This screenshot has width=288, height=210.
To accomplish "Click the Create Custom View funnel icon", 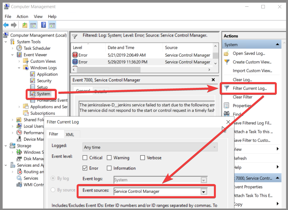I will [227, 62].
